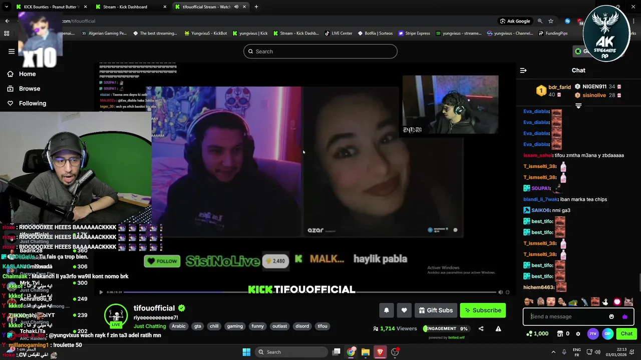This screenshot has width=641, height=360.
Task: Open chat settings gear
Action: click(578, 333)
